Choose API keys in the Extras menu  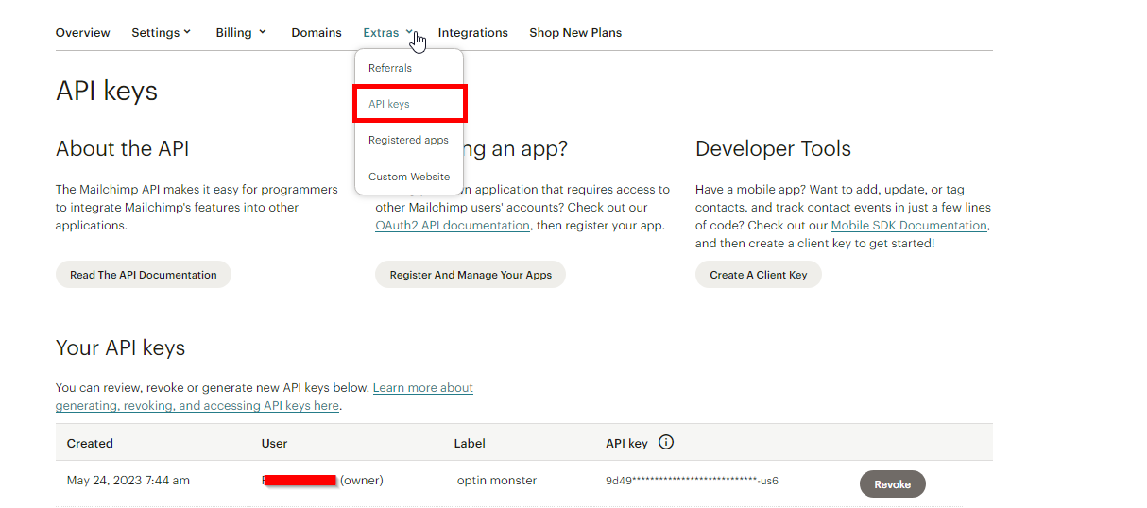pos(389,104)
